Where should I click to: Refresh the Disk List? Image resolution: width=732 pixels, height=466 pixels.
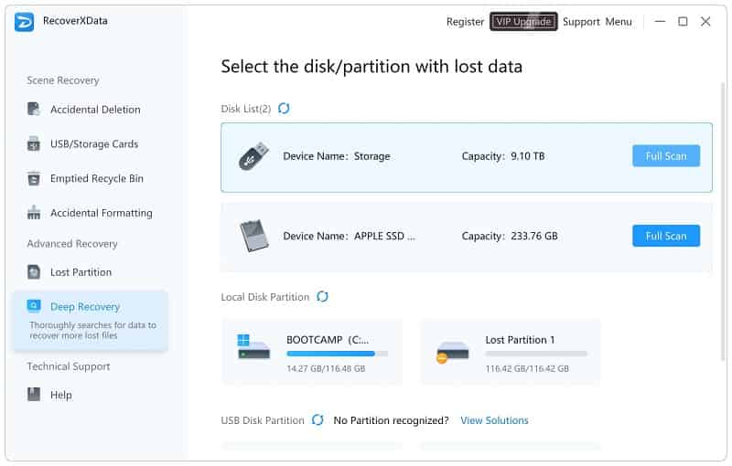[284, 109]
